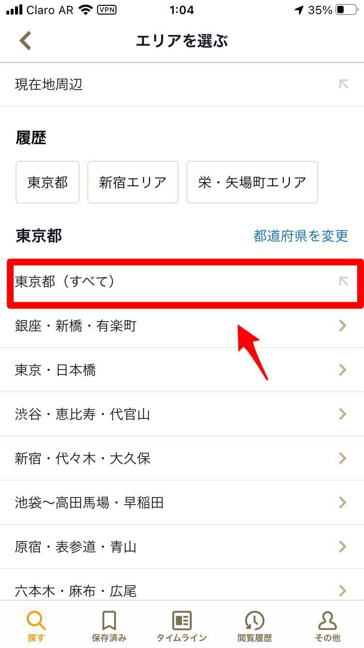Expand the 東京・日本橋 area chevron

[x=343, y=370]
